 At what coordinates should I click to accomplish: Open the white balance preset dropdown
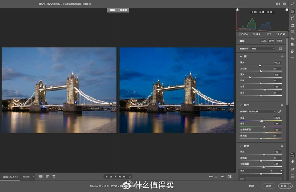262,111
